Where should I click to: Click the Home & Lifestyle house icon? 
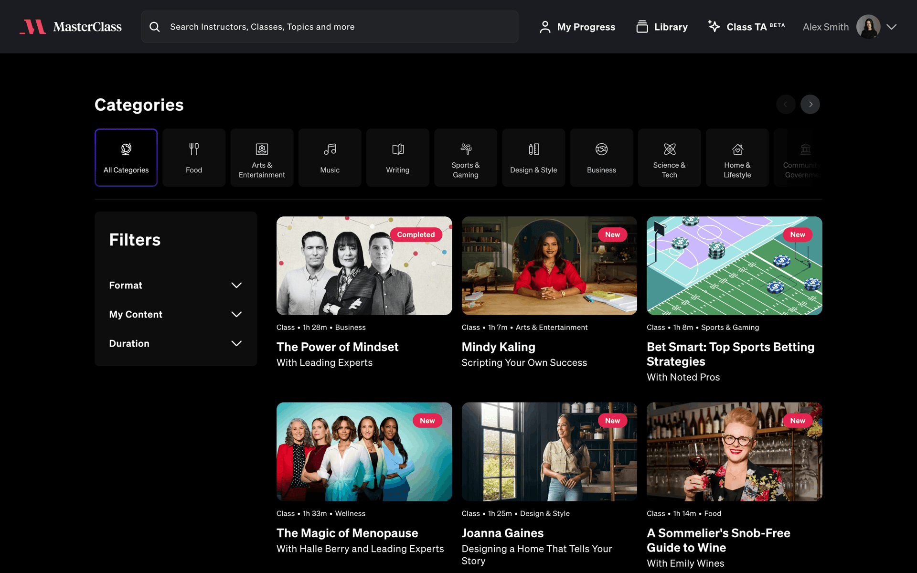coord(737,149)
